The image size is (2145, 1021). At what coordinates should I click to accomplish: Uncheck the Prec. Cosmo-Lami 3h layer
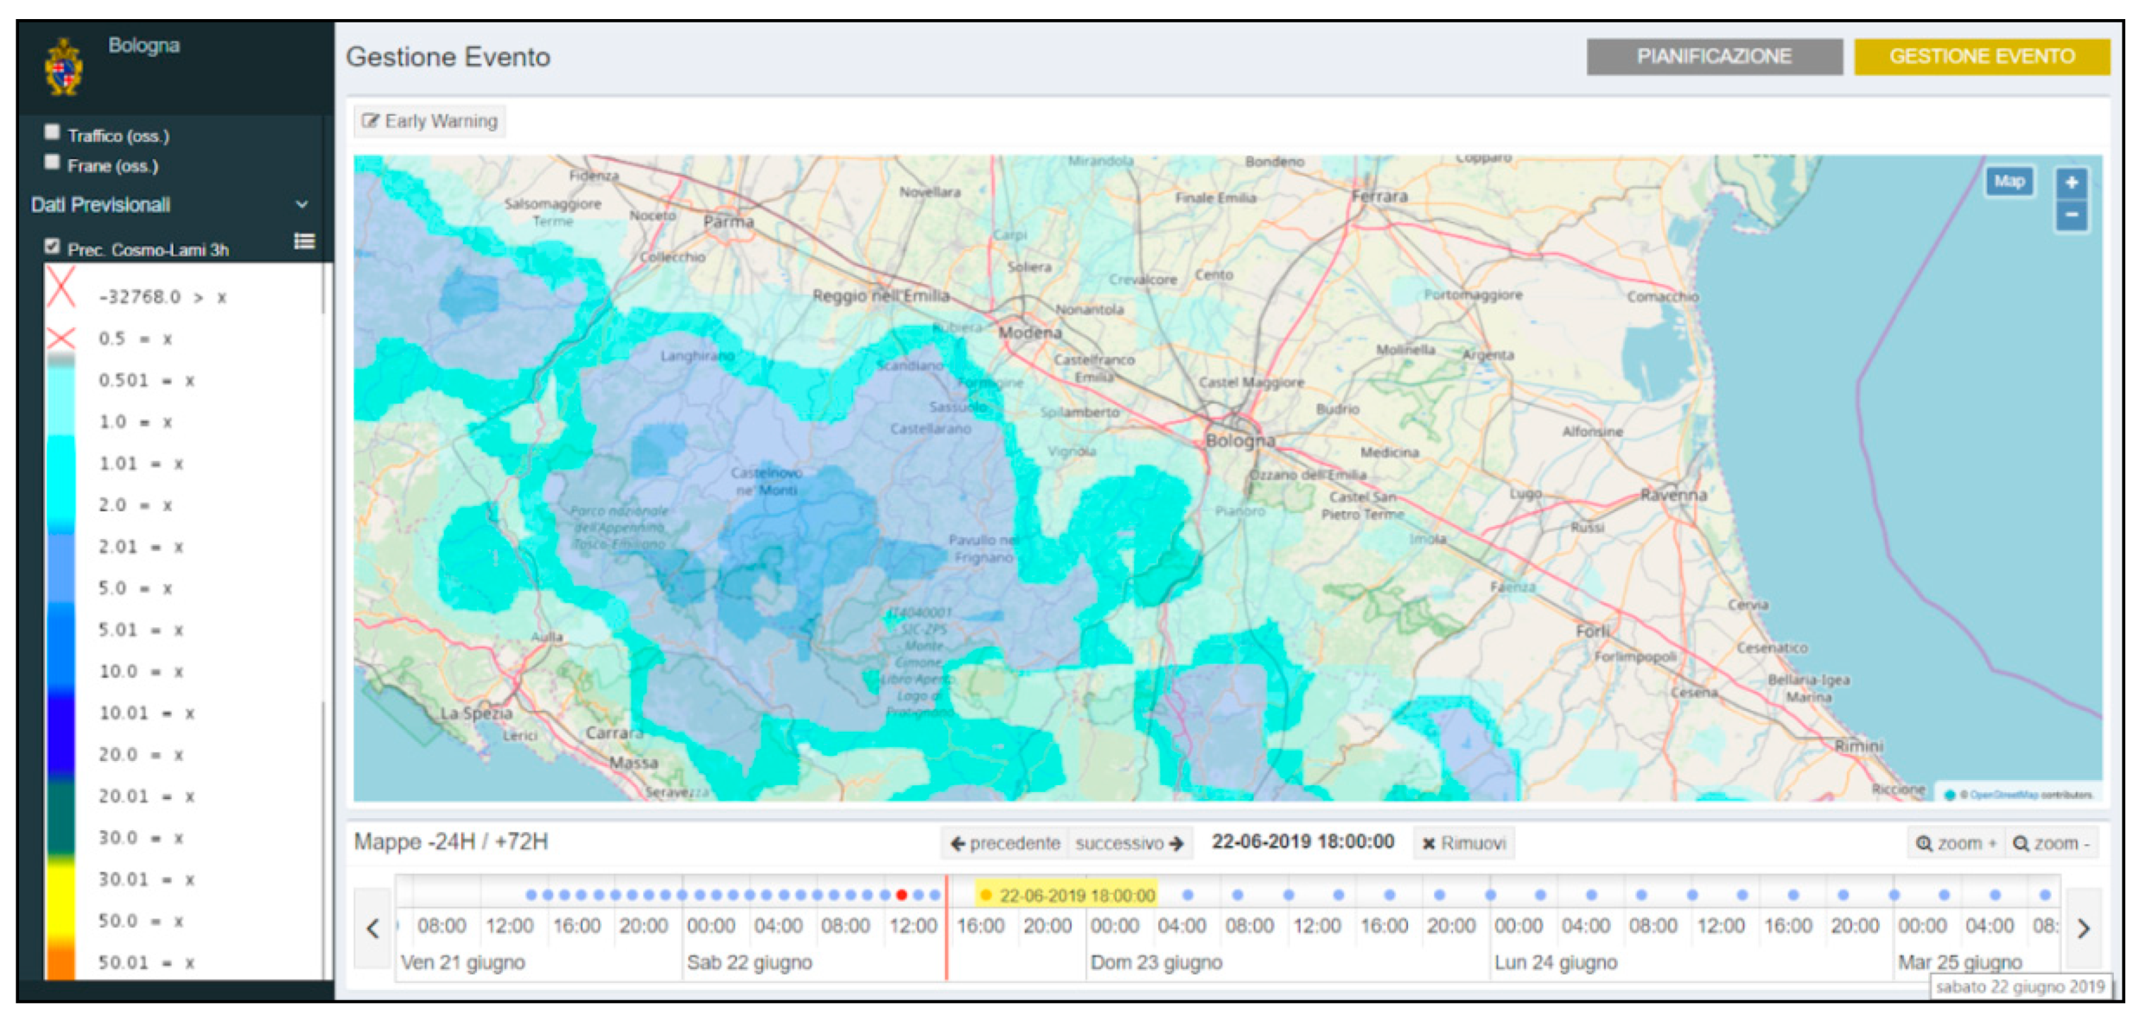[x=52, y=246]
